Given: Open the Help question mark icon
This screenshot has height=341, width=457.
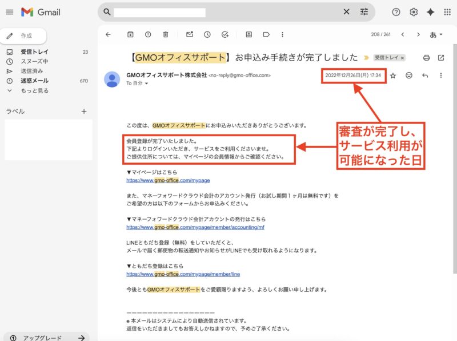Looking at the screenshot, I should pyautogui.click(x=396, y=12).
